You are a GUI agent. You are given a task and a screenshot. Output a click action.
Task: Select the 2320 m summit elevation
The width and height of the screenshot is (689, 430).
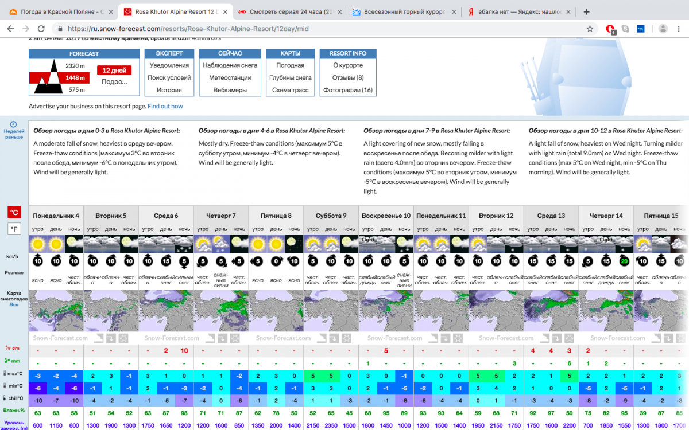(x=75, y=66)
